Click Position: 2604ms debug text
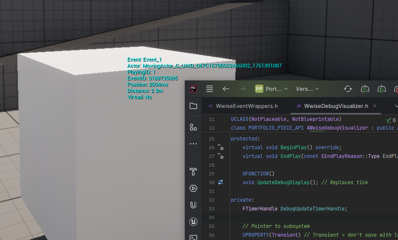This screenshot has width=398, height=240. pos(148,85)
